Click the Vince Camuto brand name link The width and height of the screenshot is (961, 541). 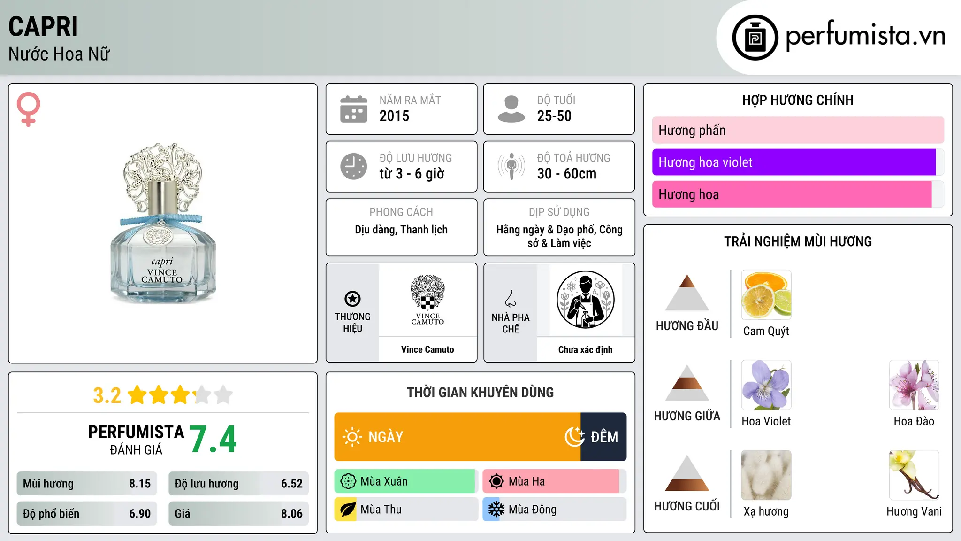(427, 349)
